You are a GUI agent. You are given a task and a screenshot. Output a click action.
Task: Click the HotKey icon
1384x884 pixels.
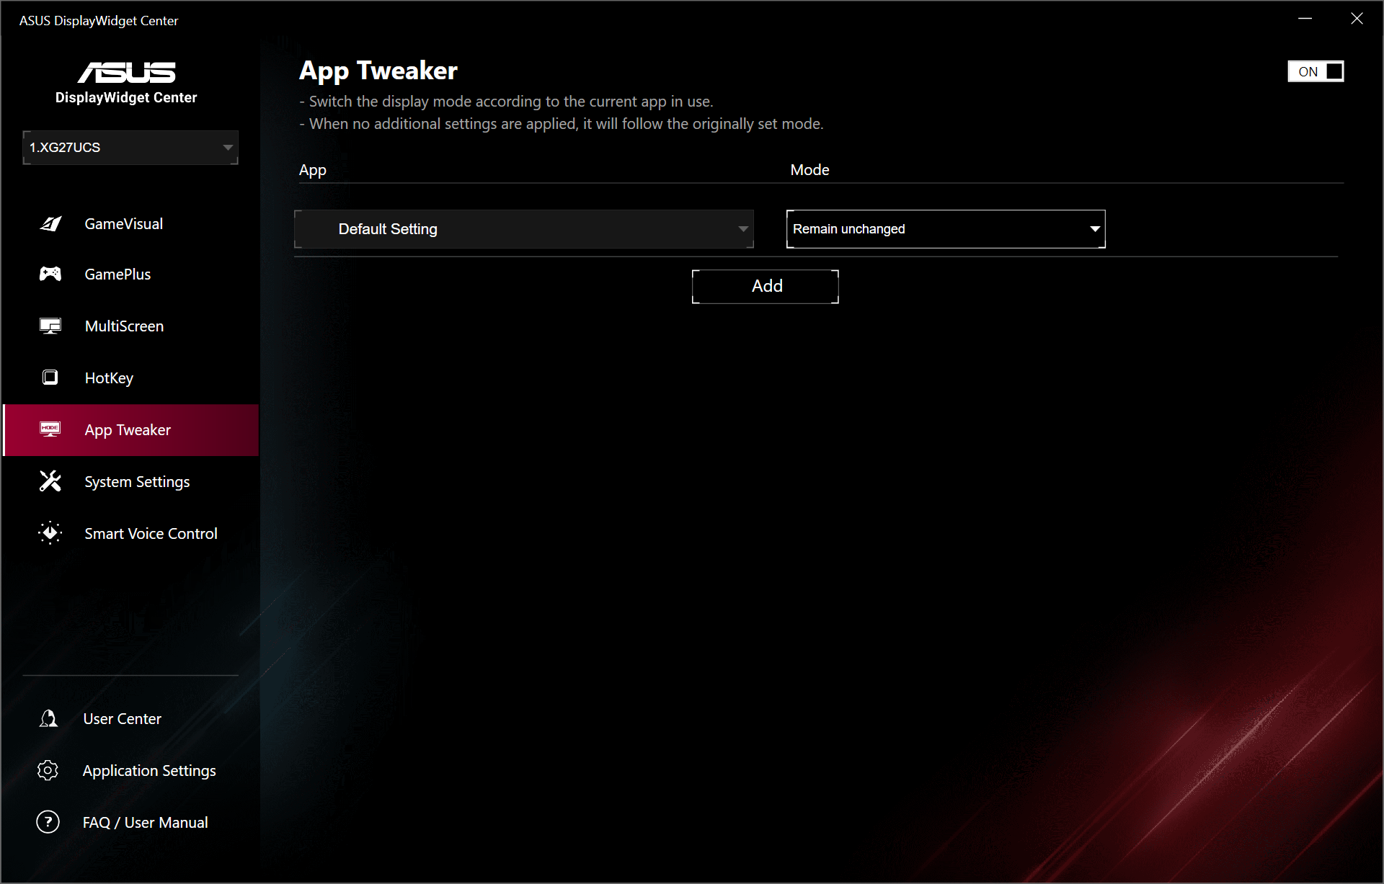50,378
